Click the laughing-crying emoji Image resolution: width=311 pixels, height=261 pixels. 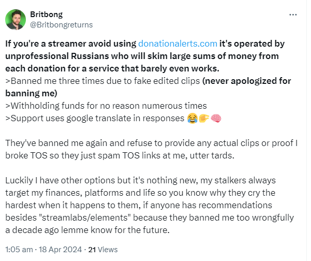[192, 119]
